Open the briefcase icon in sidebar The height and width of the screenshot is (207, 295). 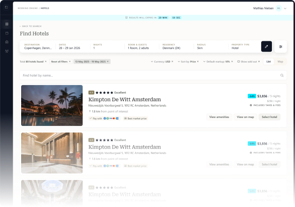pos(7,42)
